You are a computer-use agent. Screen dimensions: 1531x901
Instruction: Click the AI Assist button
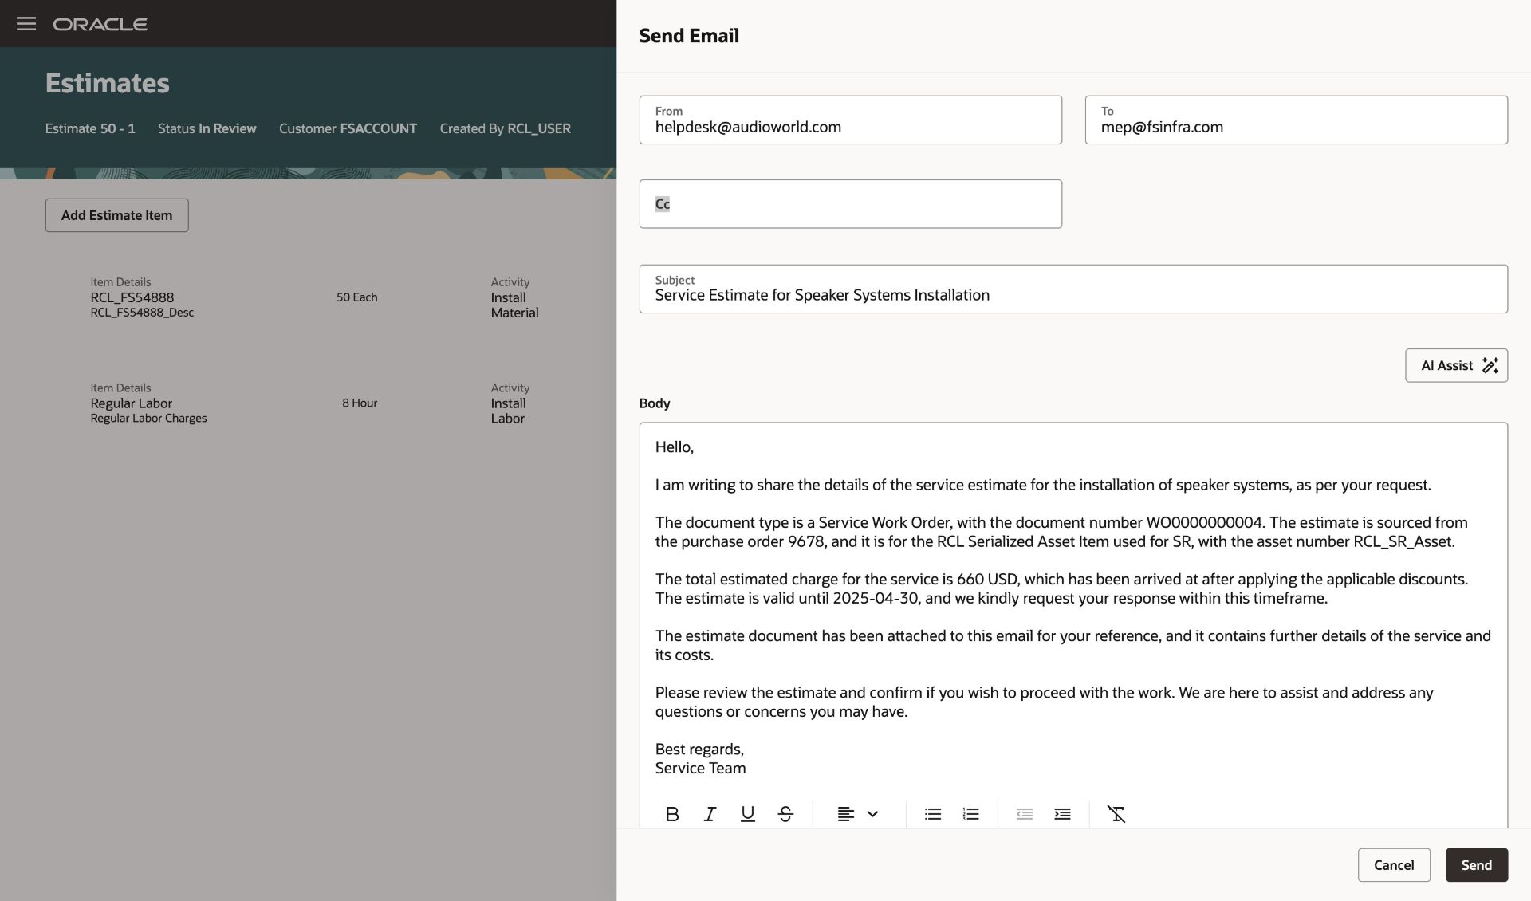(1456, 365)
